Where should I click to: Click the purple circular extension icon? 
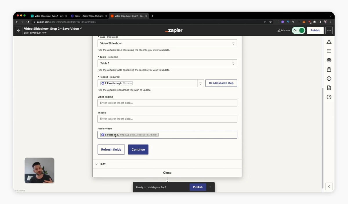point(282,22)
